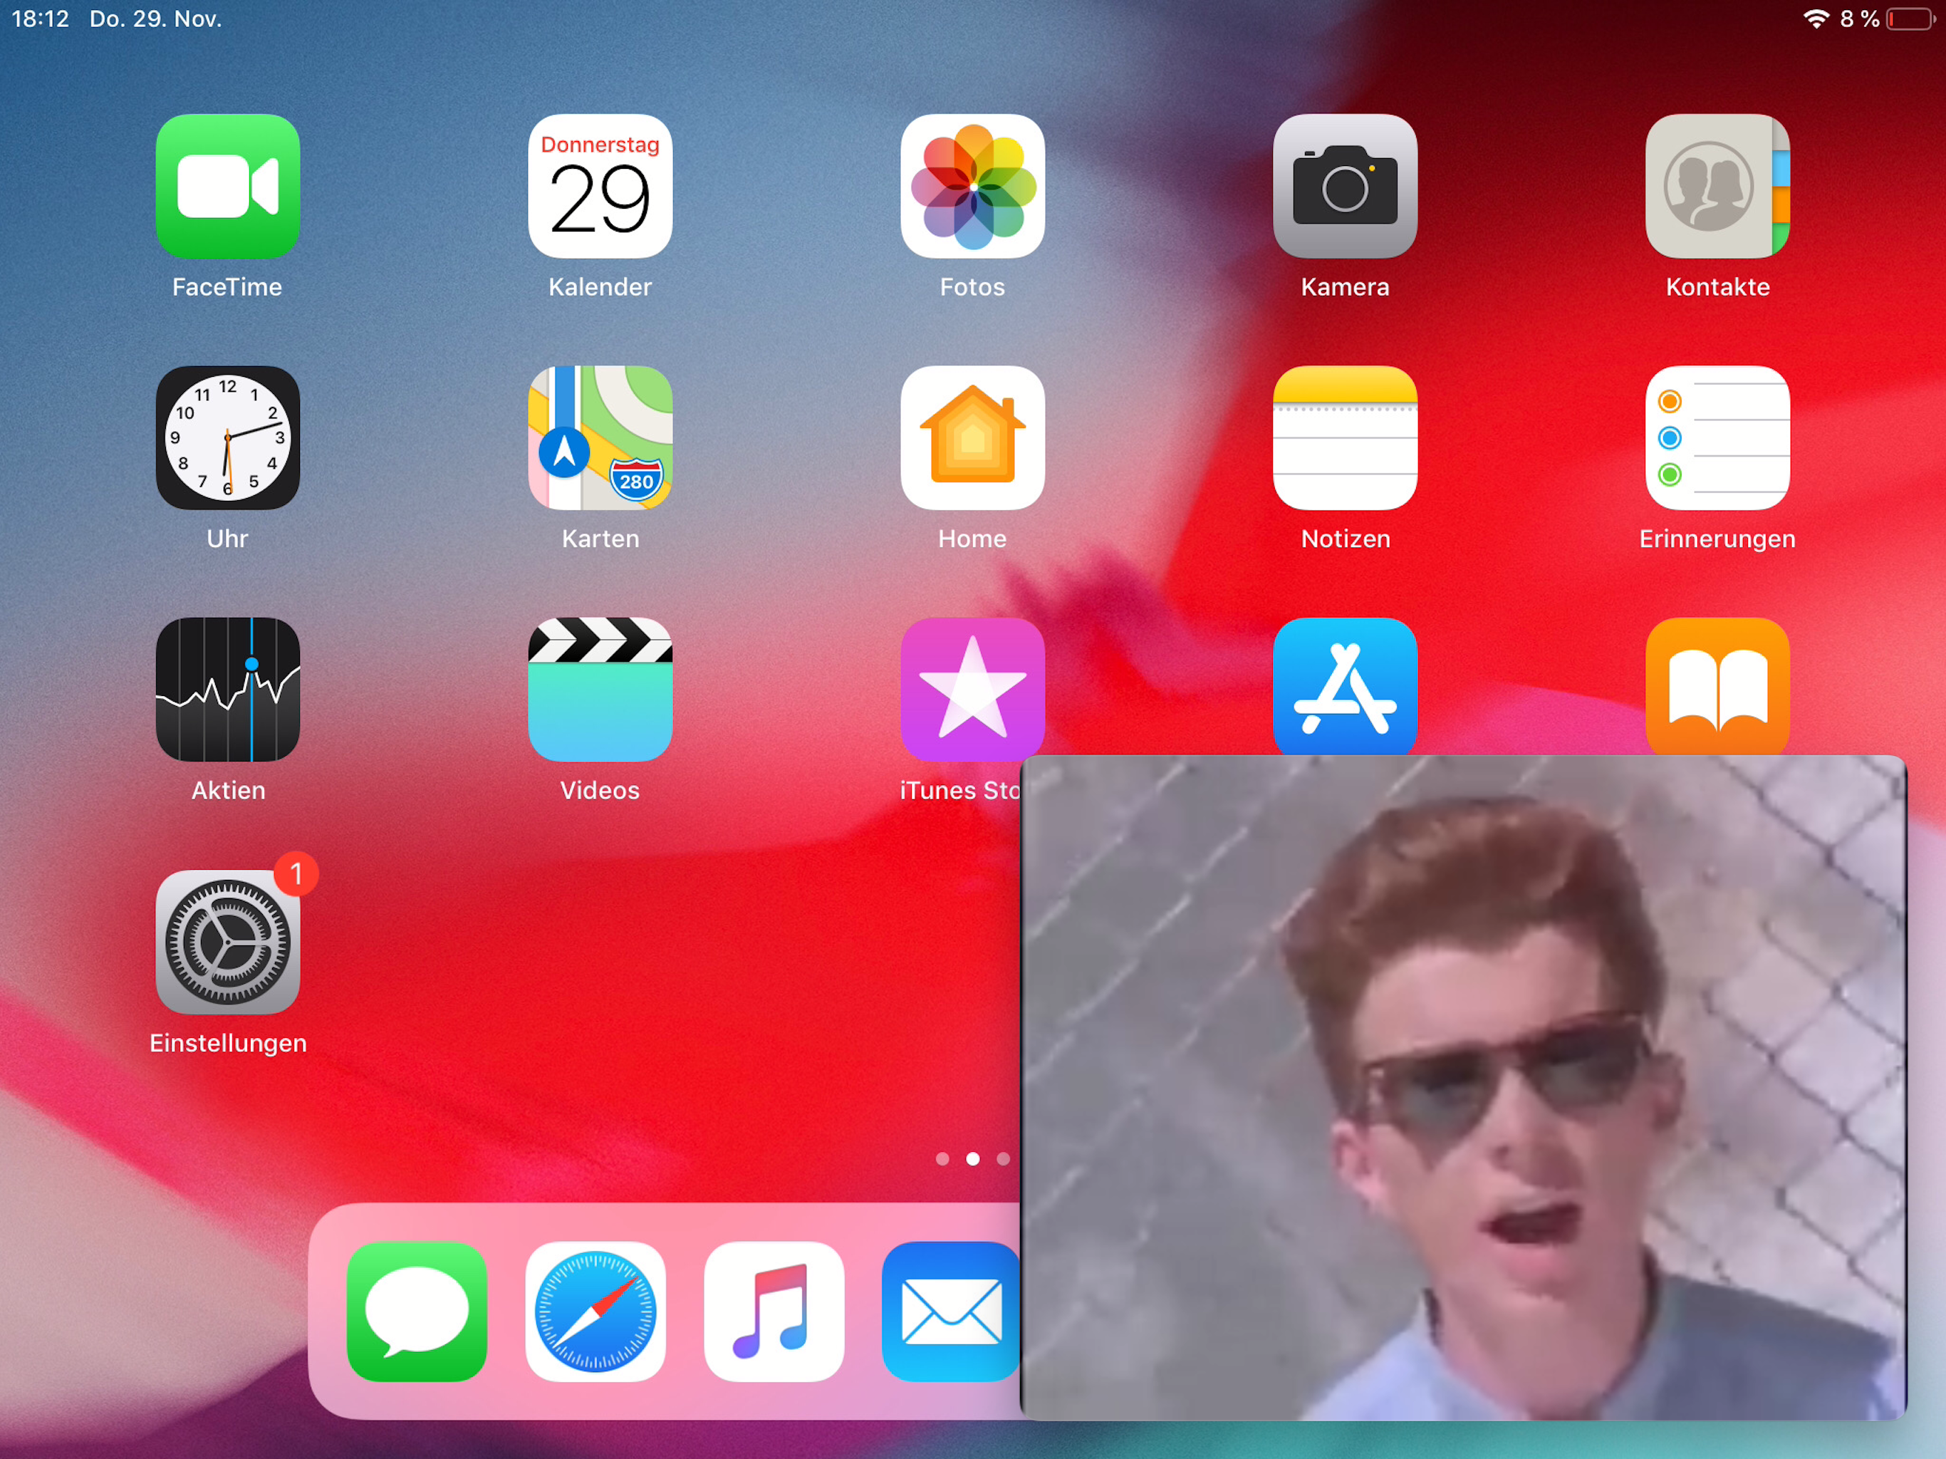Tap the picture-in-picture video window
This screenshot has height=1459, width=1946.
click(1462, 1087)
